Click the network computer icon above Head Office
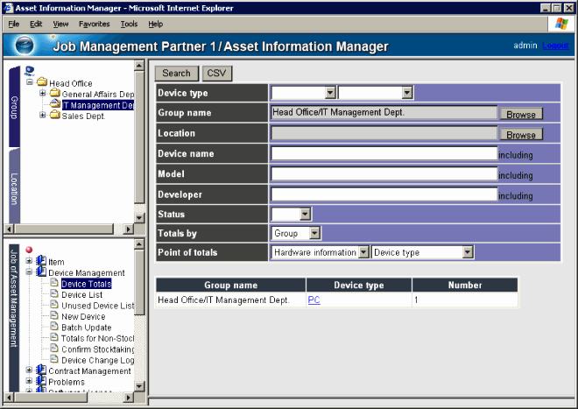This screenshot has height=409, width=578. (30, 71)
